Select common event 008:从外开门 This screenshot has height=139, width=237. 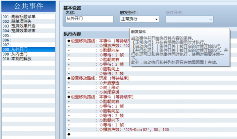pyautogui.click(x=28, y=49)
